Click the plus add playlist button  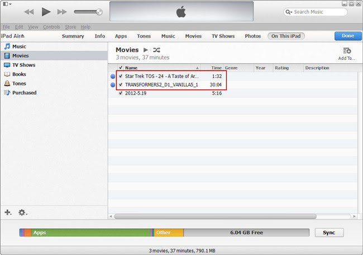tap(8, 212)
